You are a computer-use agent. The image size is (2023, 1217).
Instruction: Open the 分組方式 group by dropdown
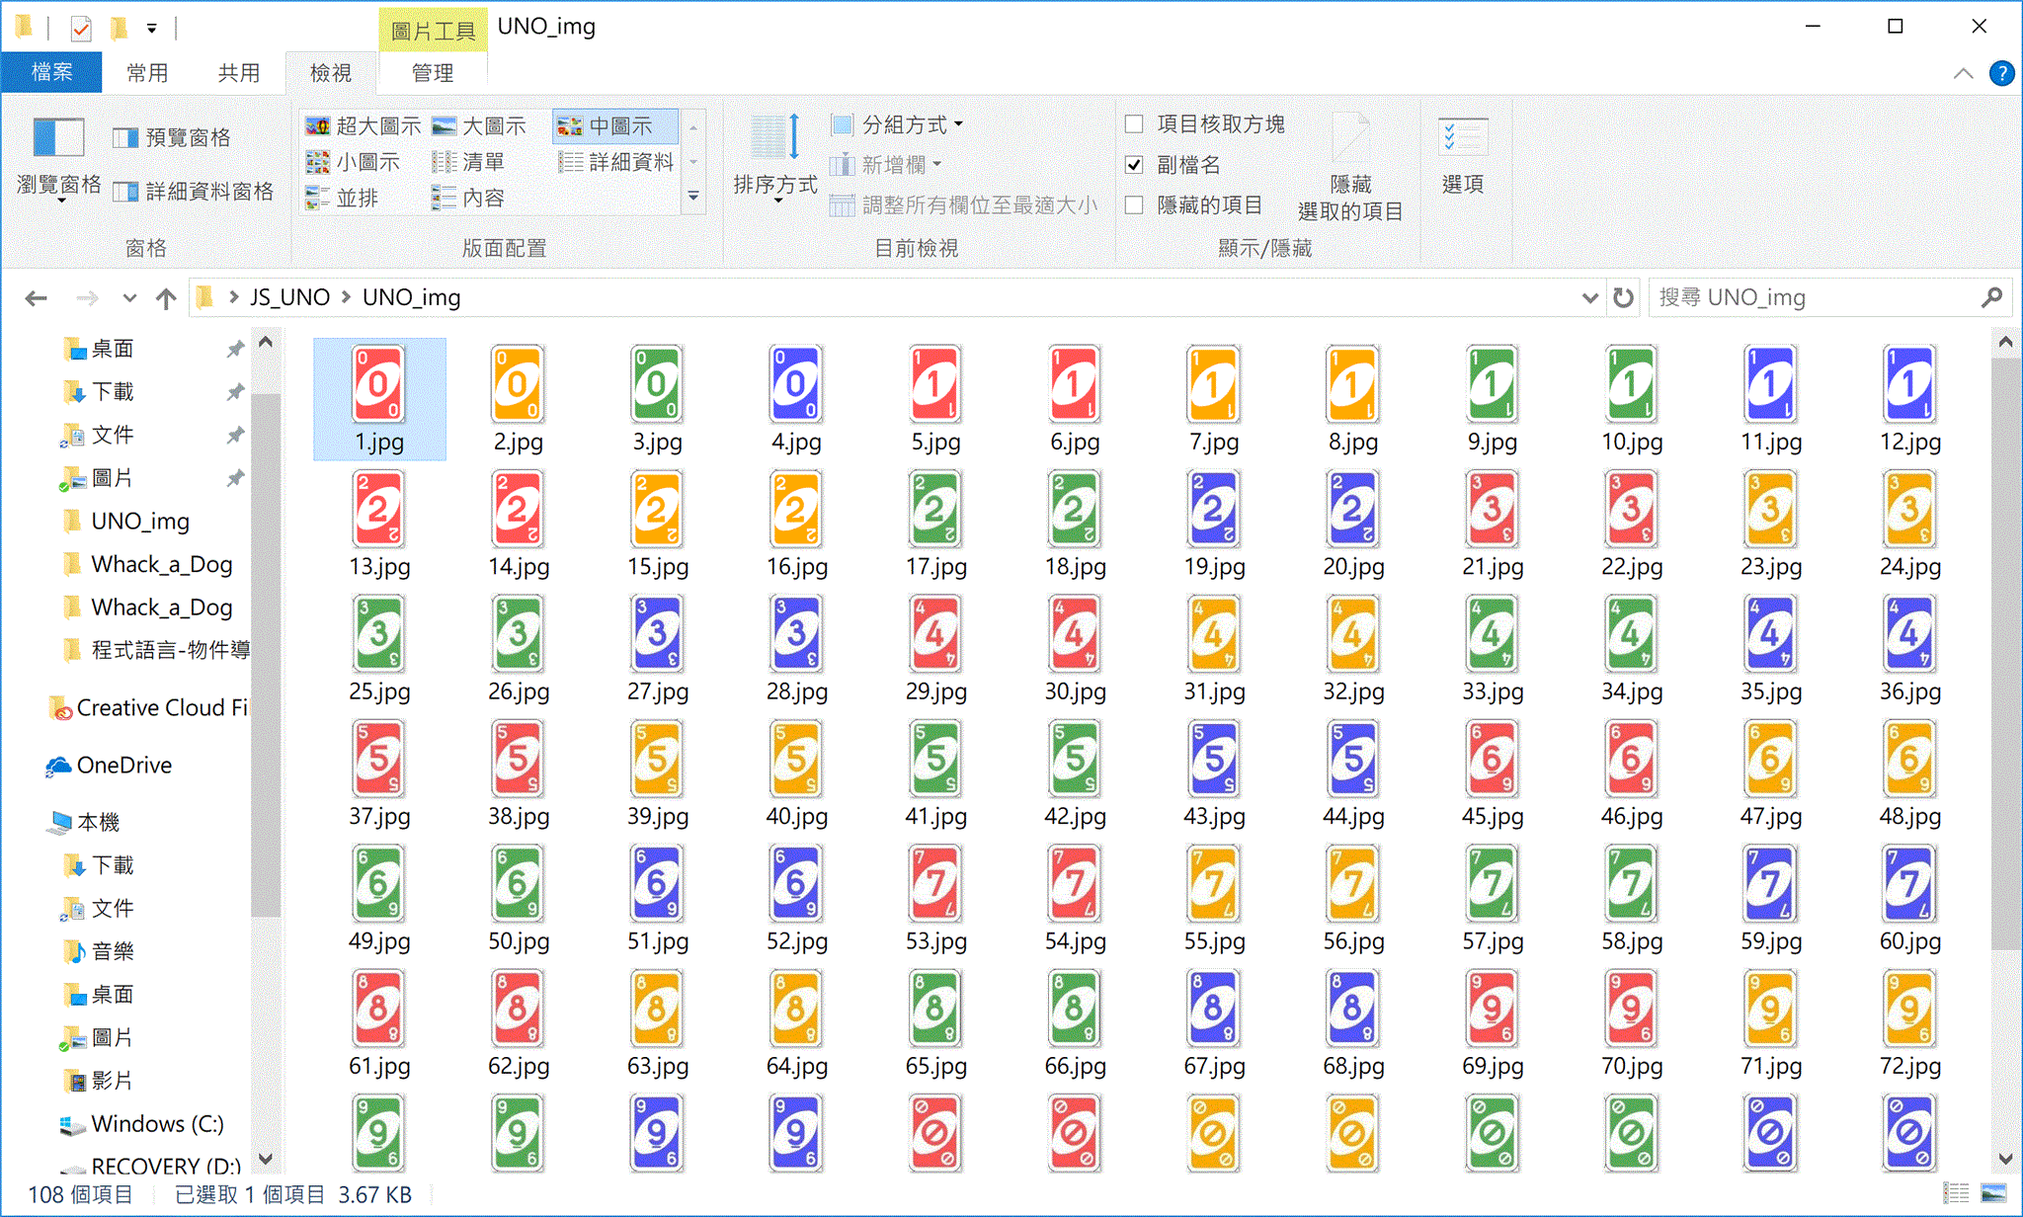pos(899,125)
